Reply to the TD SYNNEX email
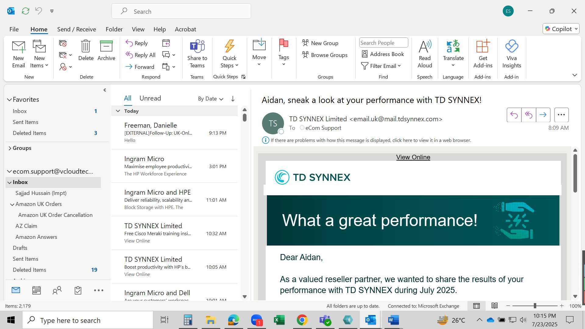The image size is (585, 329). pos(137,43)
